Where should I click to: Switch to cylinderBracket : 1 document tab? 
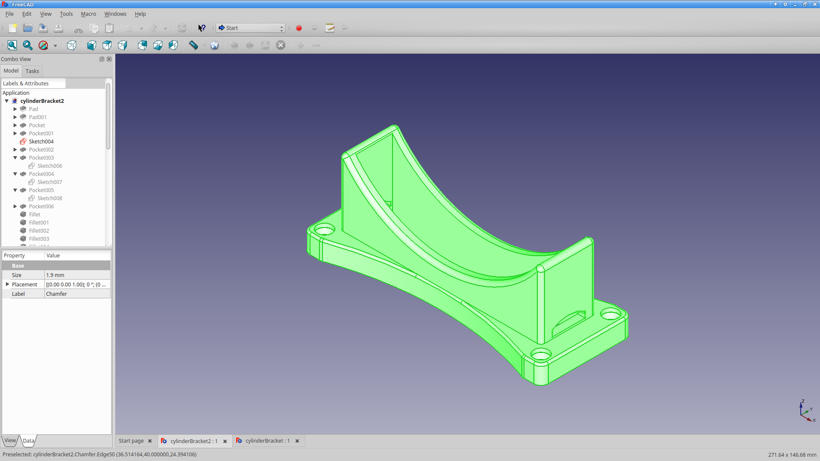(267, 441)
